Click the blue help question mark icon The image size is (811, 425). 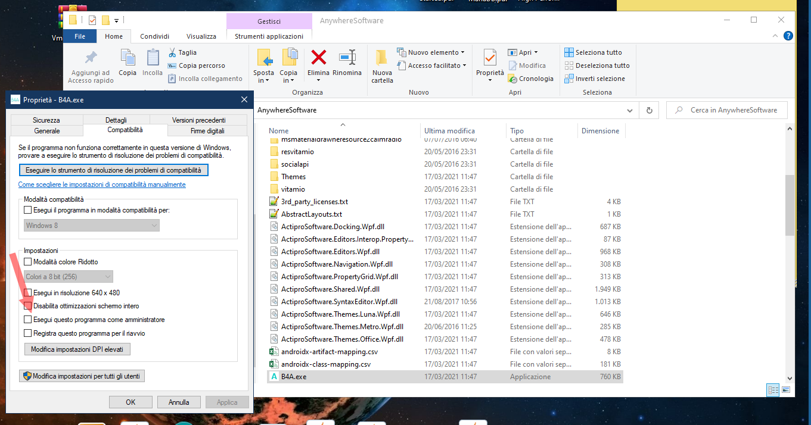pyautogui.click(x=788, y=36)
